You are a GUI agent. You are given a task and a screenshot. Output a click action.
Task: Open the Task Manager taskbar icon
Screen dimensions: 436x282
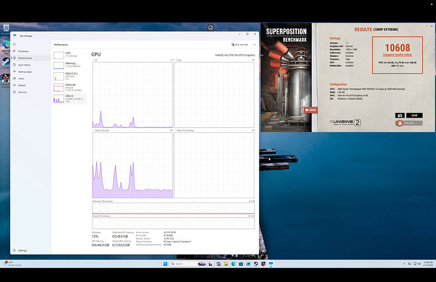271,264
